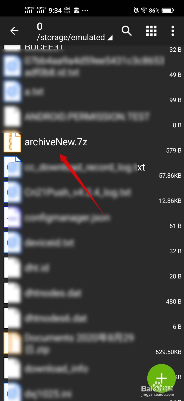Open the three-dot overflow menu

173,31
